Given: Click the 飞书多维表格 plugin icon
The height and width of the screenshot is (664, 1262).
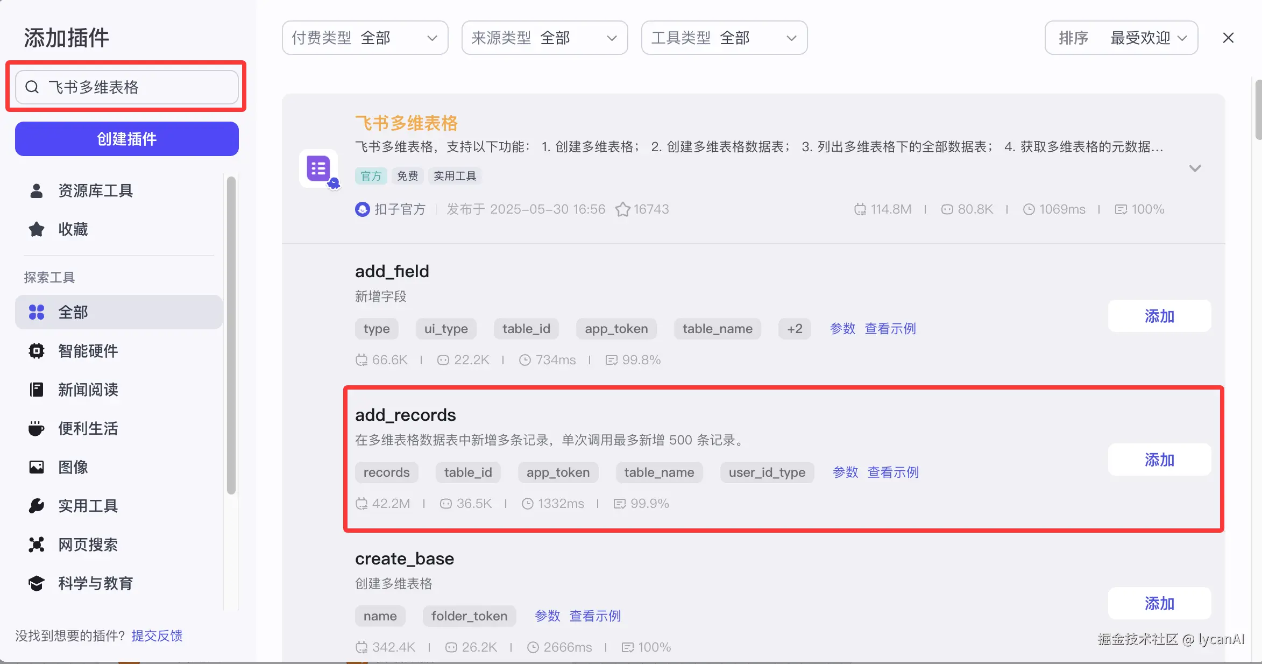Looking at the screenshot, I should [318, 168].
